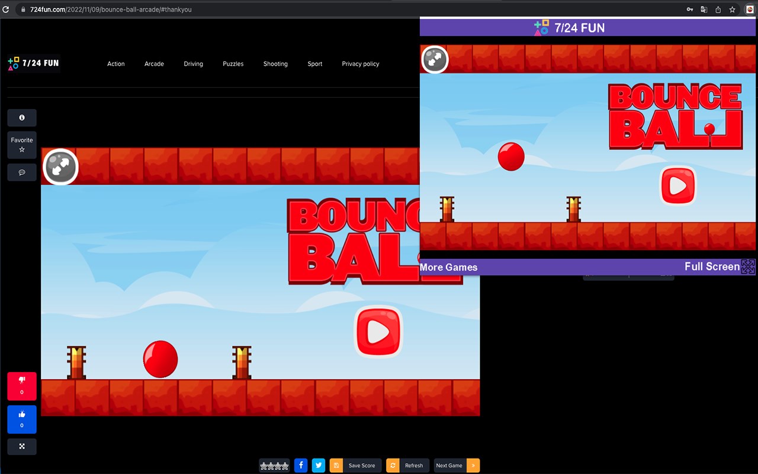Open the Arcade games category
Viewport: 758px width, 474px height.
[154, 64]
